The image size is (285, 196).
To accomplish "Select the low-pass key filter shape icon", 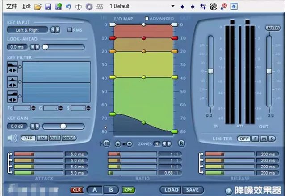I will pos(13,65).
